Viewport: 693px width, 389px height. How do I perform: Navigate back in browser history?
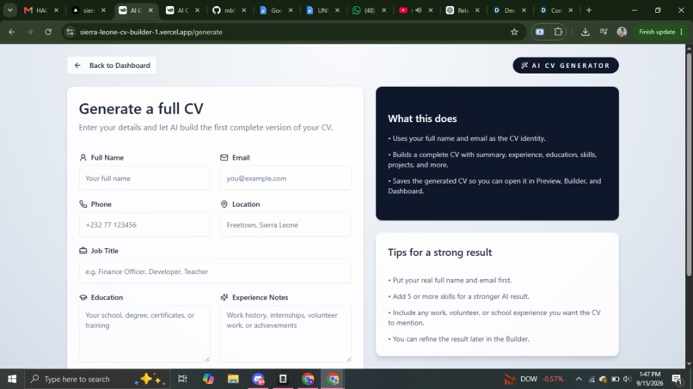pos(12,32)
